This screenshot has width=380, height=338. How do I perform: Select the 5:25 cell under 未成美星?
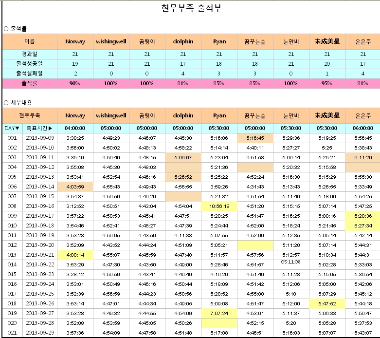click(x=327, y=148)
